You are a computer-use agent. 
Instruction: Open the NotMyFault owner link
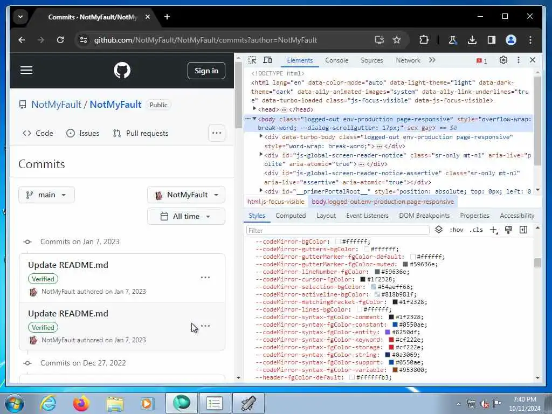[x=56, y=105]
